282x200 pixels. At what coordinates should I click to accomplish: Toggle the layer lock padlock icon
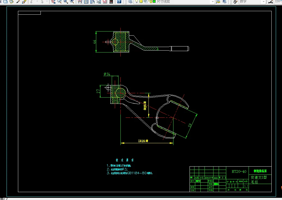151,2
